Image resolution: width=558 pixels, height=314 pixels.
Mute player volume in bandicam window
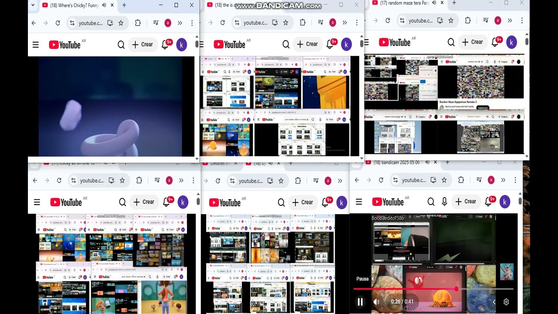pyautogui.click(x=376, y=302)
